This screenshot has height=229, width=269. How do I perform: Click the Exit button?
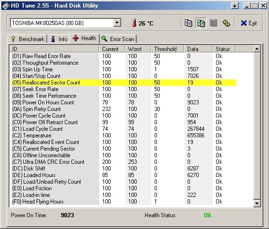pyautogui.click(x=249, y=23)
